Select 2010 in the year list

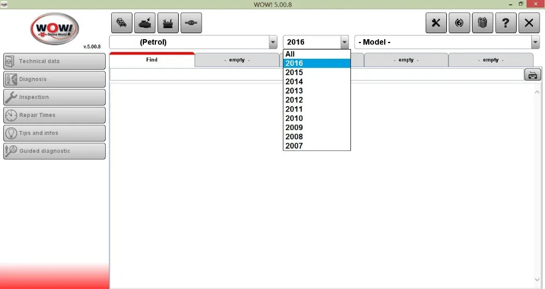(x=317, y=118)
